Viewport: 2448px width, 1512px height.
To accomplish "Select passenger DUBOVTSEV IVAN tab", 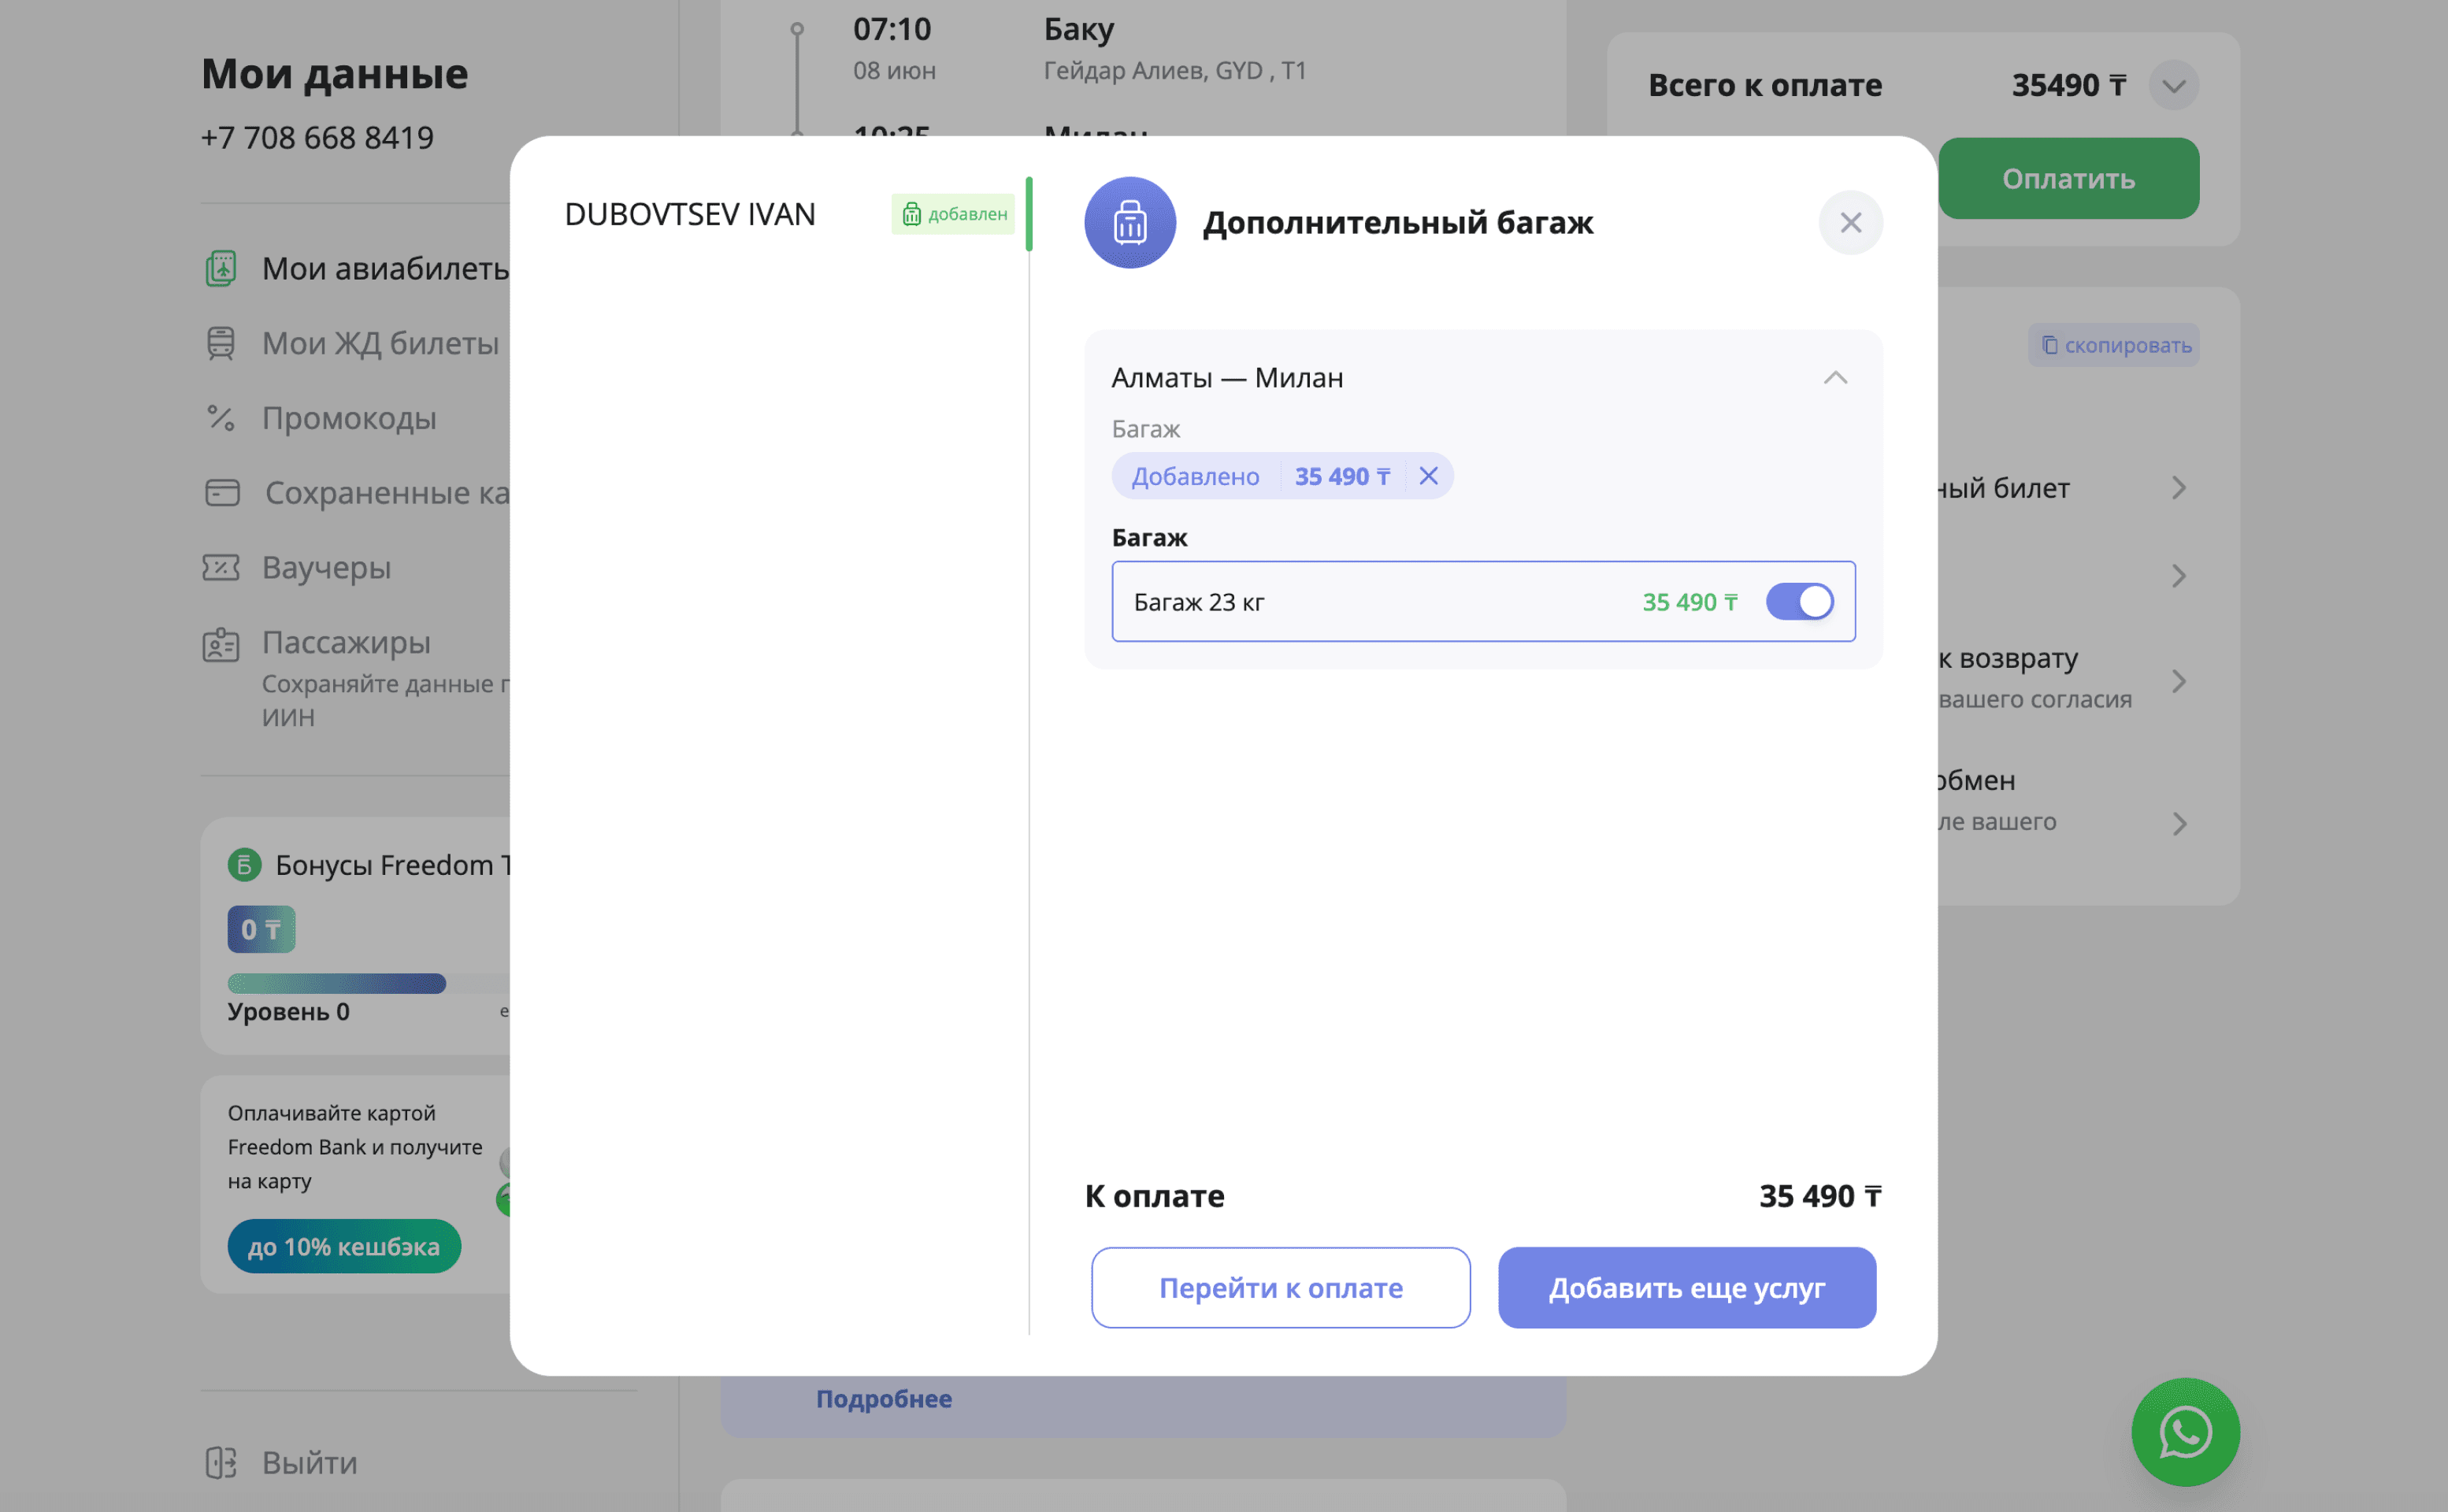I will coord(690,214).
